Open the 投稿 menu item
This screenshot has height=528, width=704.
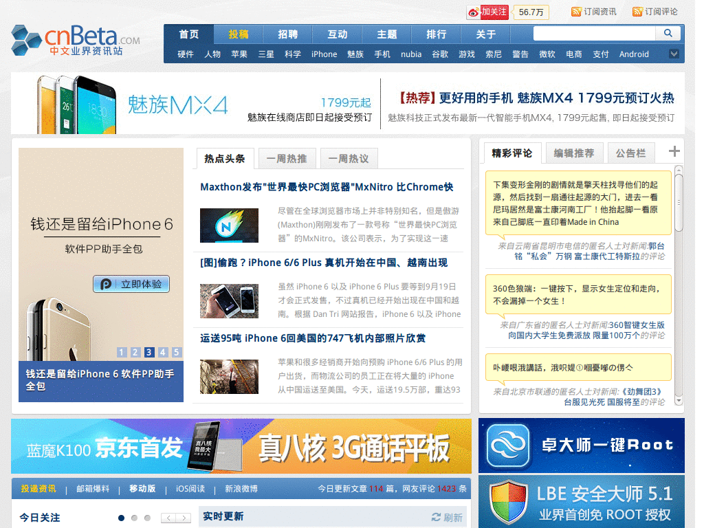(x=239, y=34)
